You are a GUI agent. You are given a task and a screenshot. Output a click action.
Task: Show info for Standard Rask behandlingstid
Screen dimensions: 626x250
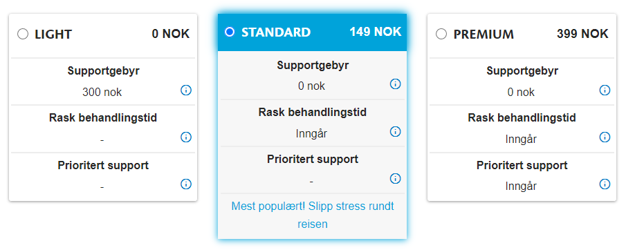(395, 131)
